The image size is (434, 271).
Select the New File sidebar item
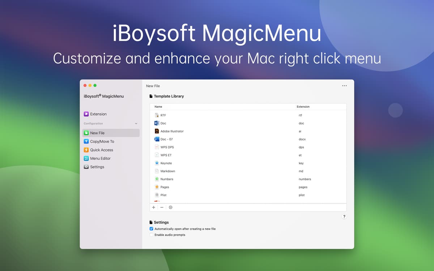97,133
